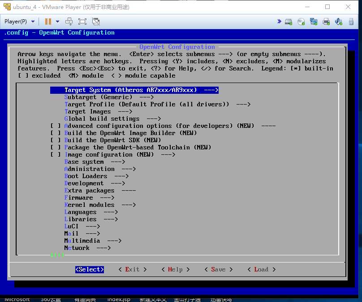This screenshot has height=302, width=362.
Task: Toggle Build the OpenWrt Image Builder checkbox
Action: [x=56, y=133]
